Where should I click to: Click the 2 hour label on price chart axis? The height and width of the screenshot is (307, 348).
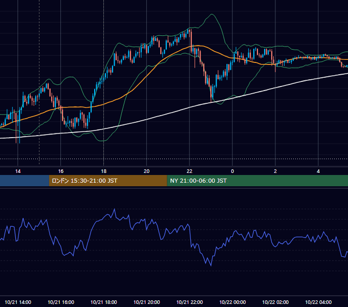point(275,171)
